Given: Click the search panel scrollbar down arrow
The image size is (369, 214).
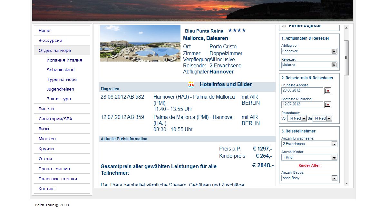Looking at the screenshot, I should [346, 184].
